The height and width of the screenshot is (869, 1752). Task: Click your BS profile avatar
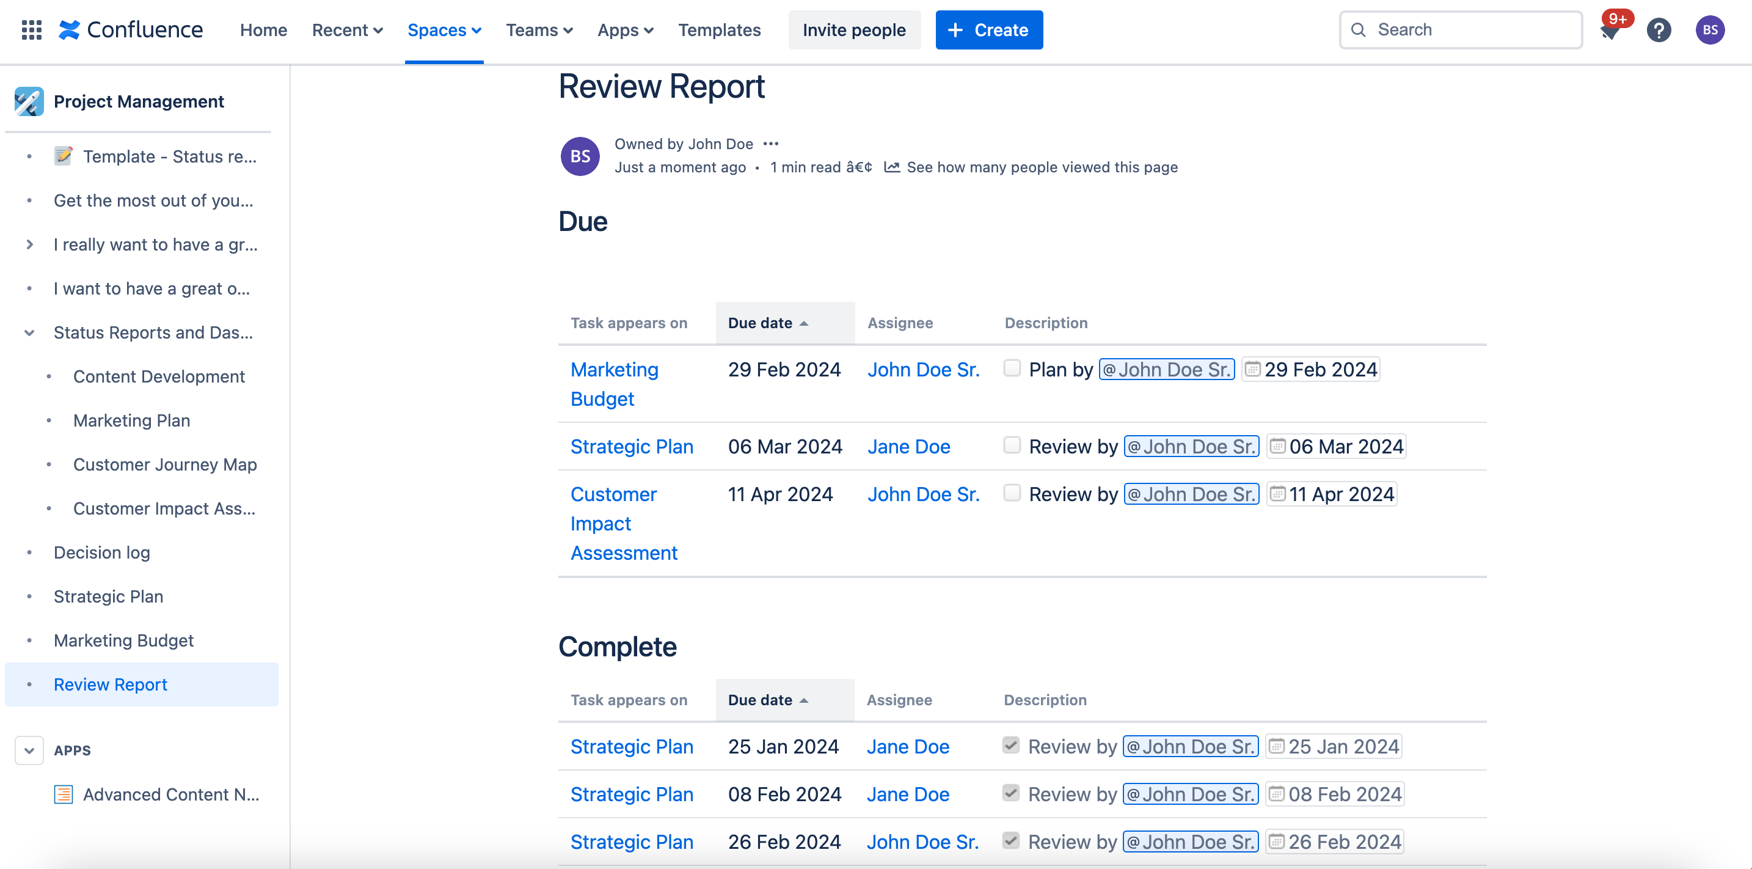(x=1710, y=30)
